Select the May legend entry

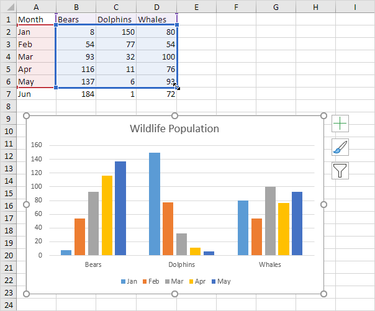tap(220, 281)
